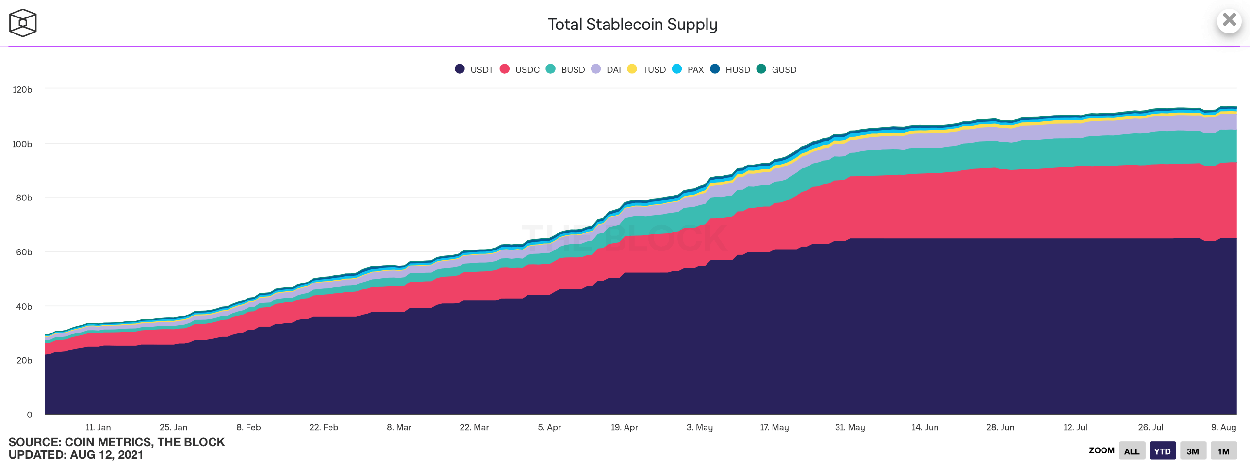
Task: Click the USDC legend label
Action: point(527,70)
